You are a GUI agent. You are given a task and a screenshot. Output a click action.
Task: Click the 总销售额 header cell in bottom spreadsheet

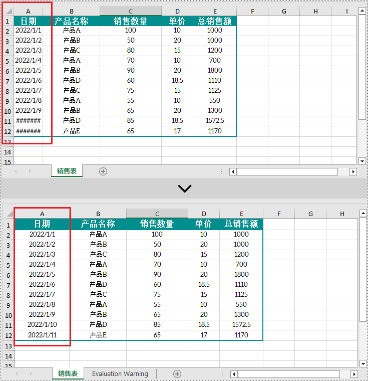click(241, 224)
